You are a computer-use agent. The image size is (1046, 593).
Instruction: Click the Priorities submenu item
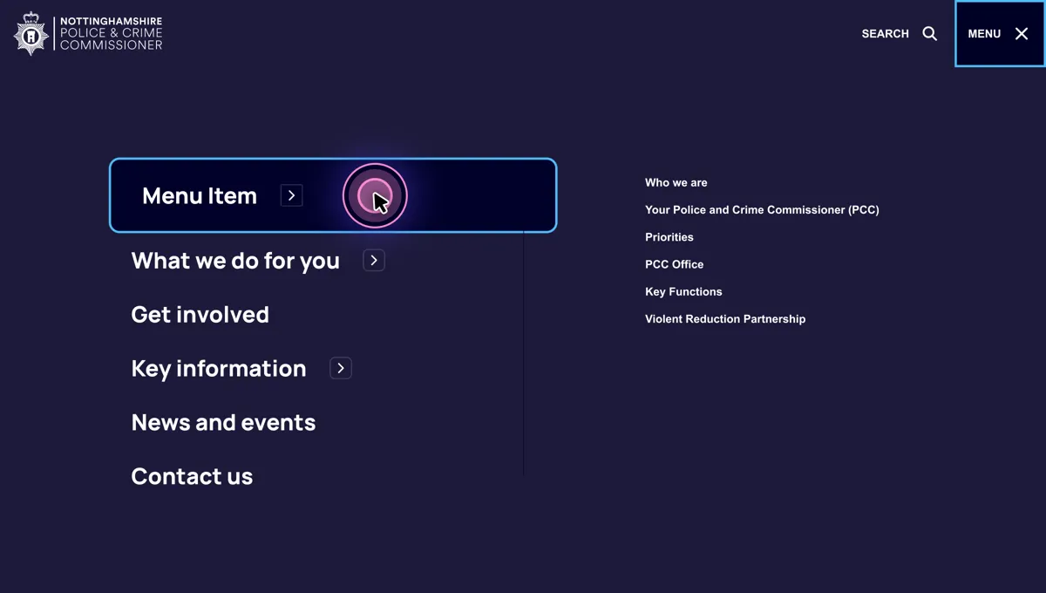[669, 236]
